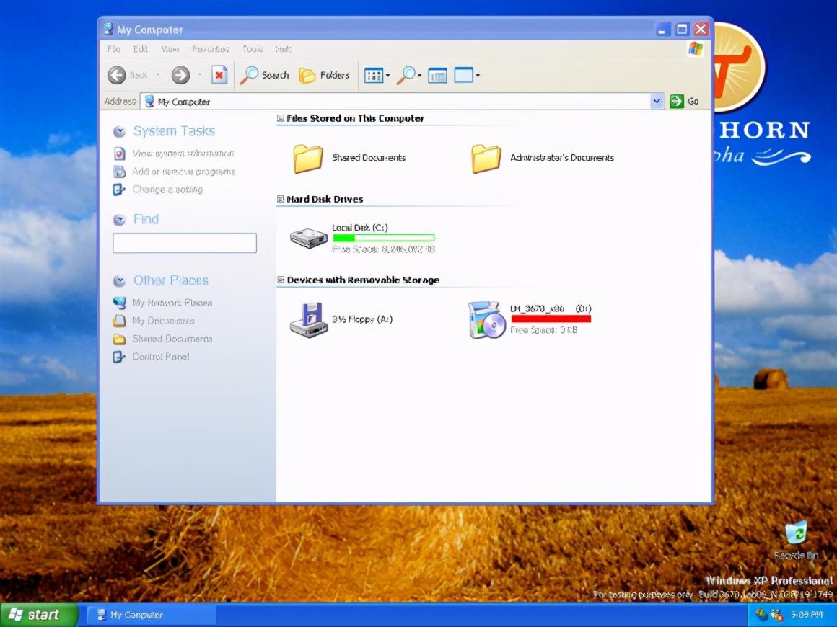Screen dimensions: 837x627
Task: Click the red X stop toolbar icon
Action: [x=219, y=75]
